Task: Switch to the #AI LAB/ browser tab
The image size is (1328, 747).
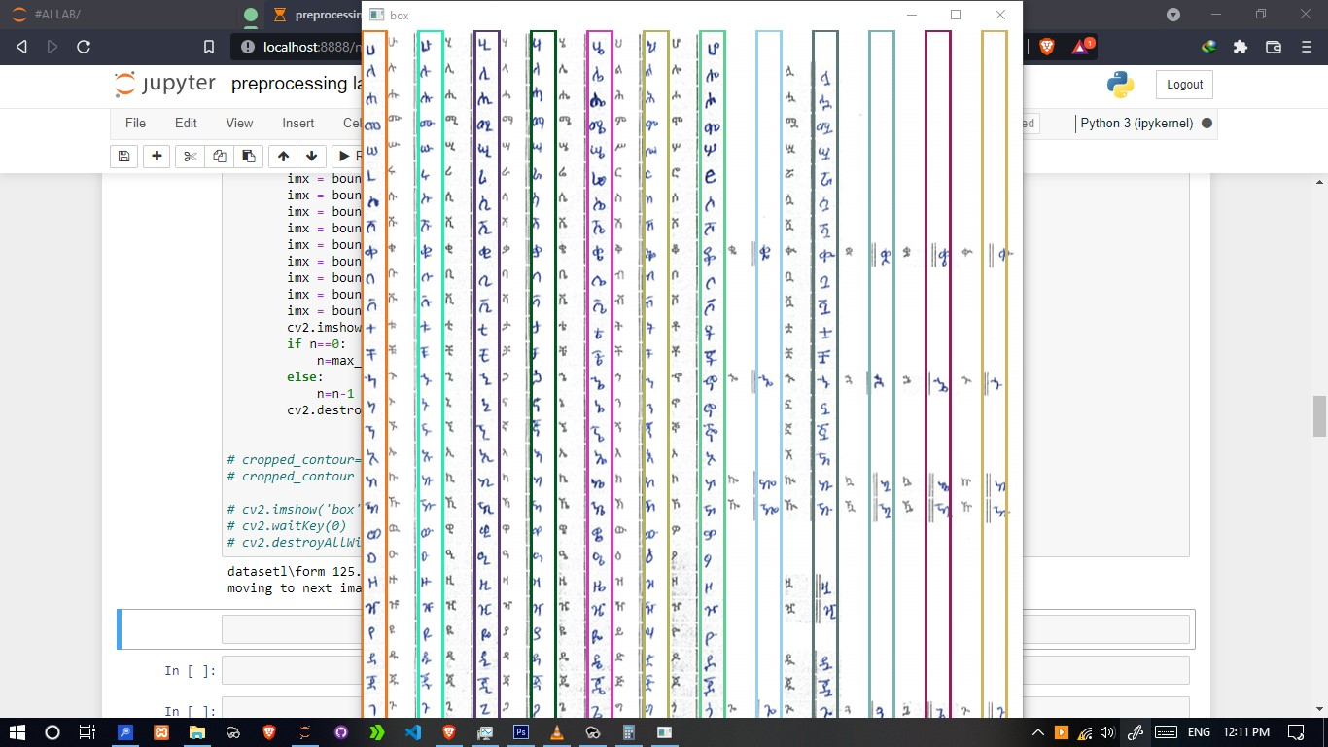Action: [x=107, y=15]
